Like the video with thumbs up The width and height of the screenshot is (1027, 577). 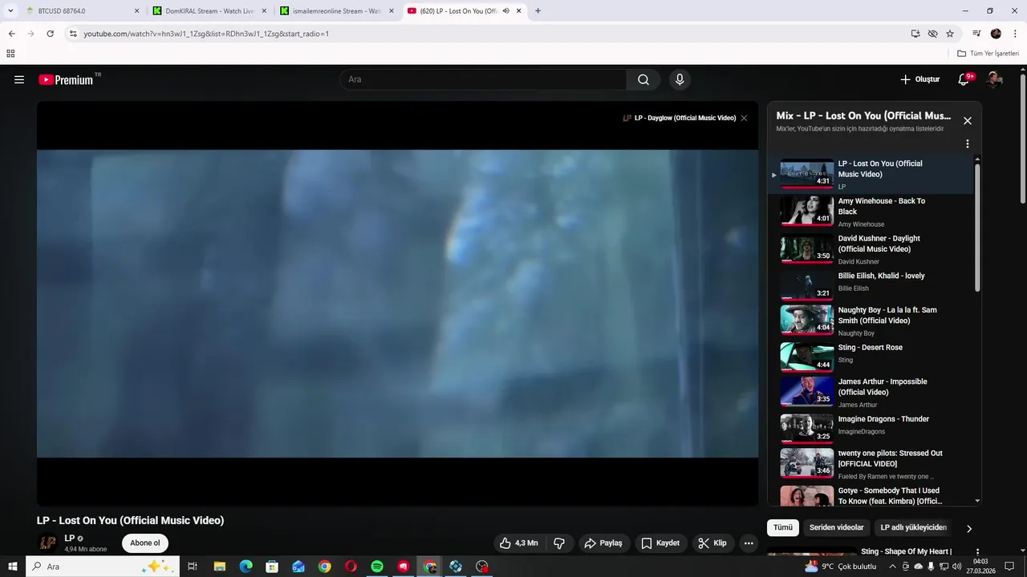coord(518,543)
